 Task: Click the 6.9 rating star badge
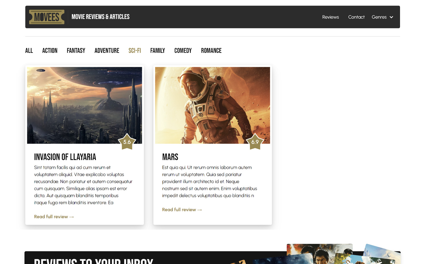[255, 142]
